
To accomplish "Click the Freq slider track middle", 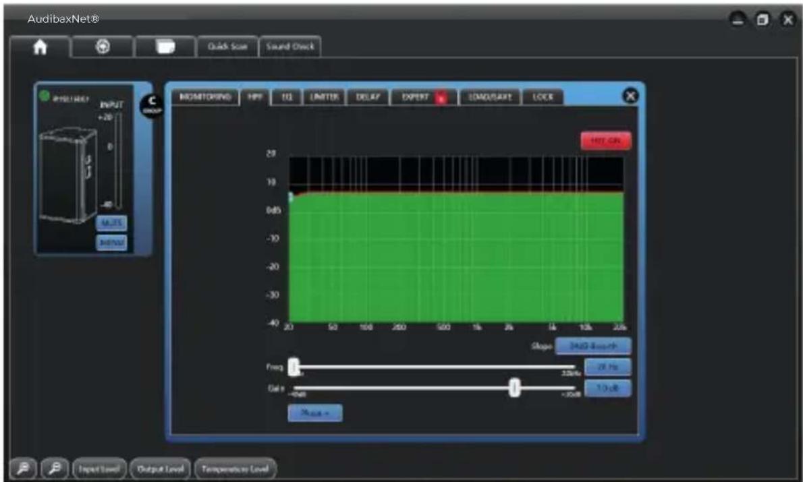I will pos(435,367).
